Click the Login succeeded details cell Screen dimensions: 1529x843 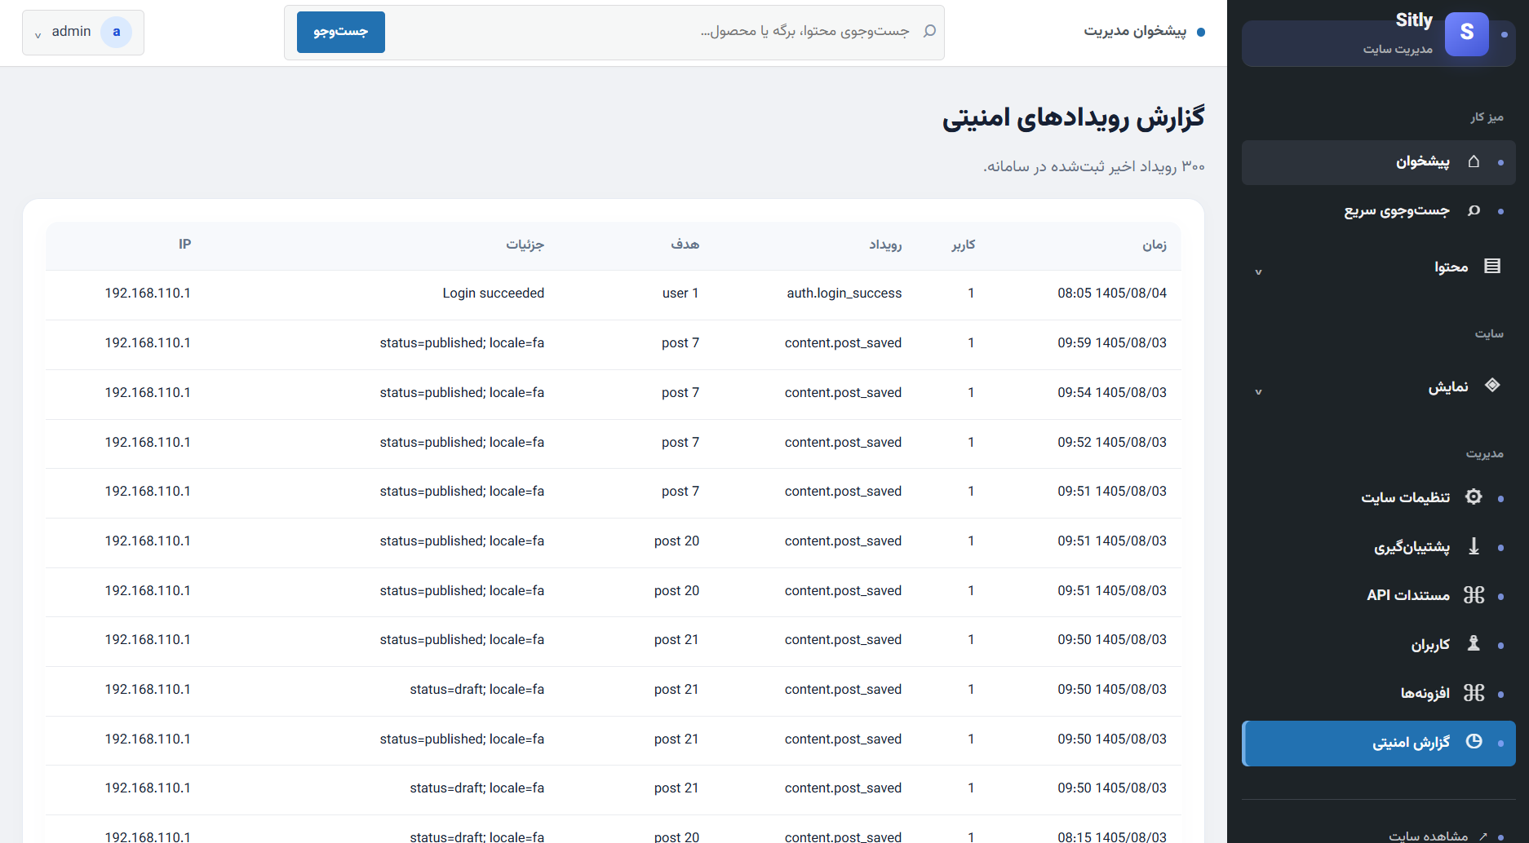(x=494, y=293)
